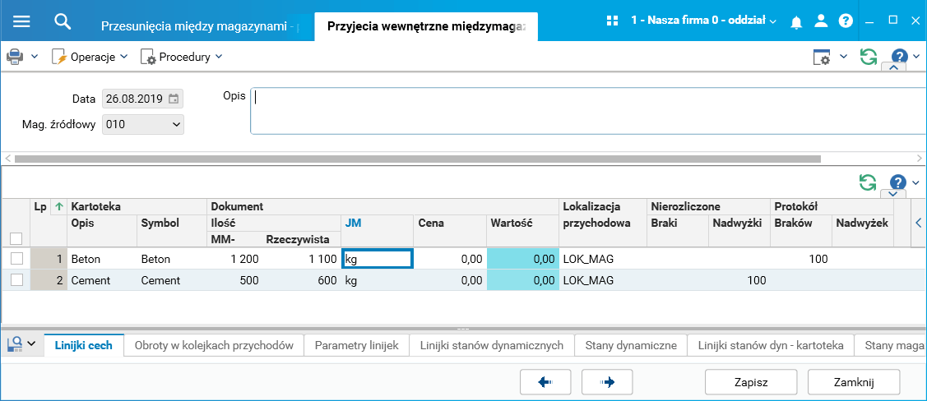Open the user account icon
The height and width of the screenshot is (401, 927).
(x=820, y=21)
